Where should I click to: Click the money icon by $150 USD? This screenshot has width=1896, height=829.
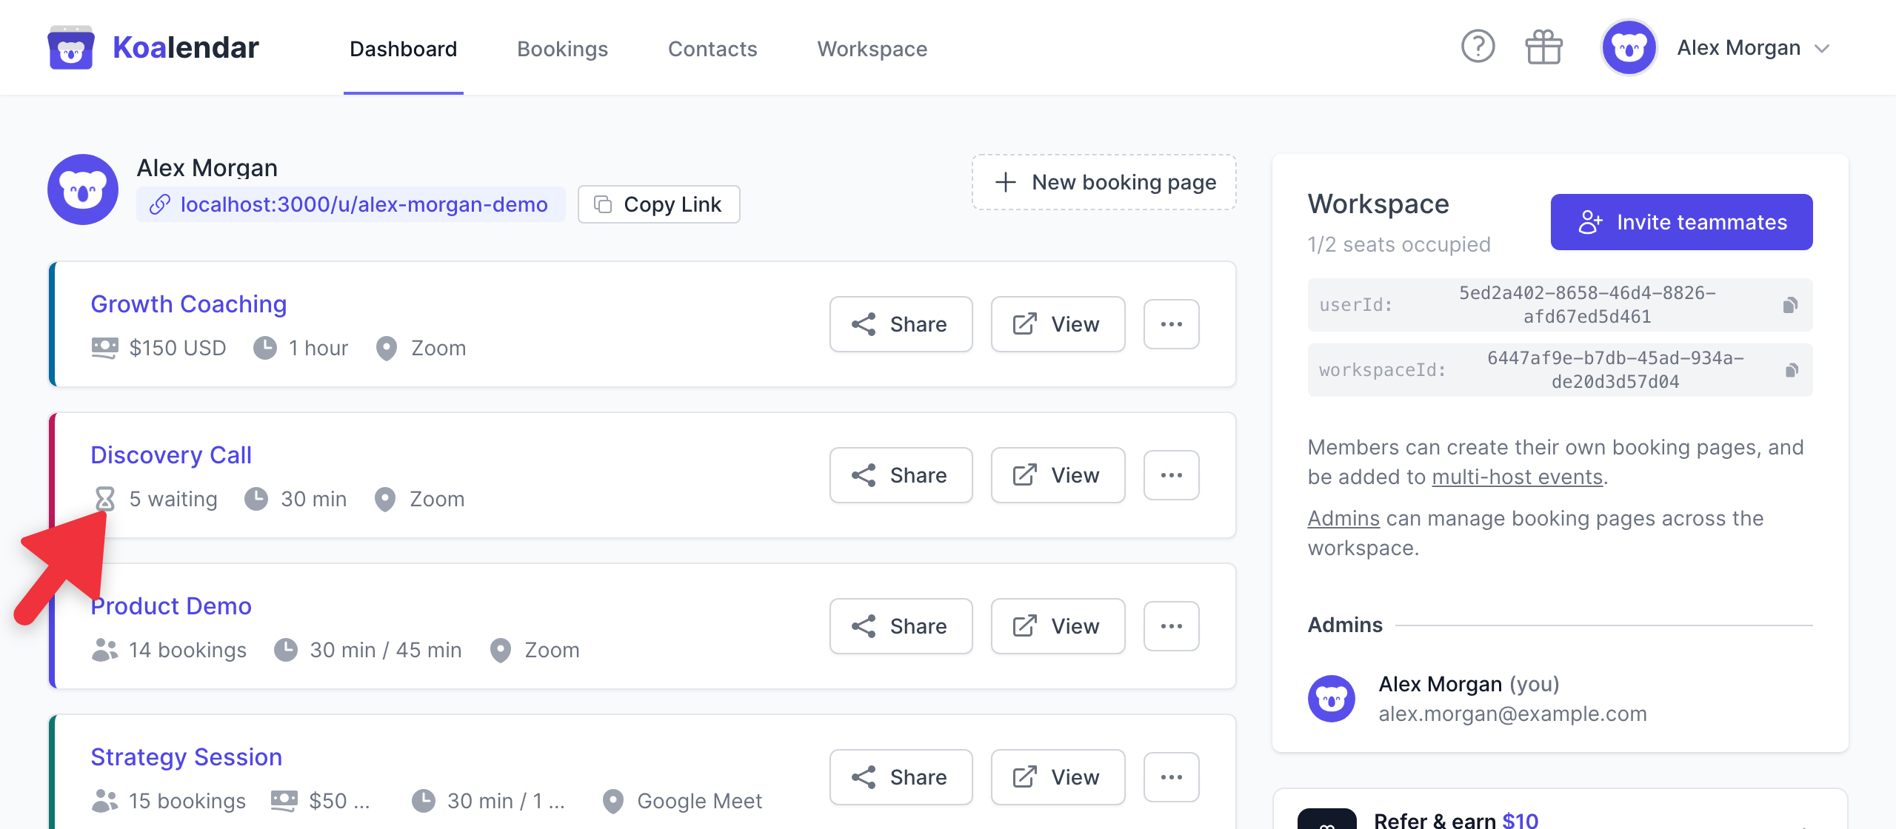click(x=104, y=348)
